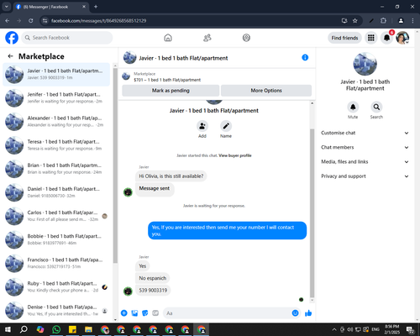The image size is (420, 336).
Task: Open File Explorer from the taskbar
Action: pyautogui.click(x=88, y=329)
